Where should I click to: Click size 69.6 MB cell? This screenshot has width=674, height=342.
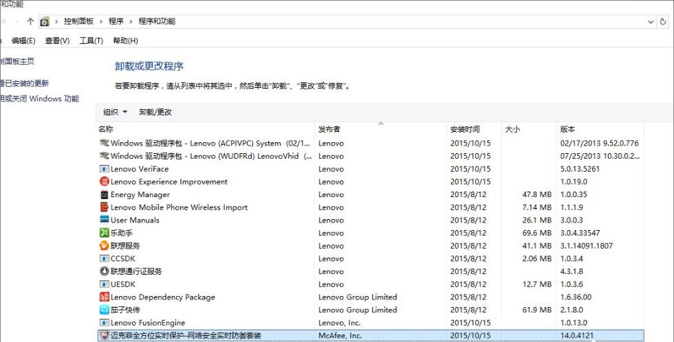click(537, 233)
